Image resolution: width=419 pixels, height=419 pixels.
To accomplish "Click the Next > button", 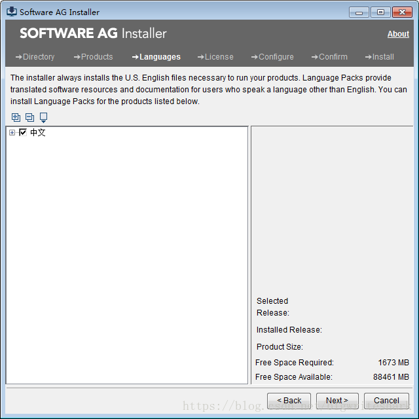I will [x=337, y=401].
